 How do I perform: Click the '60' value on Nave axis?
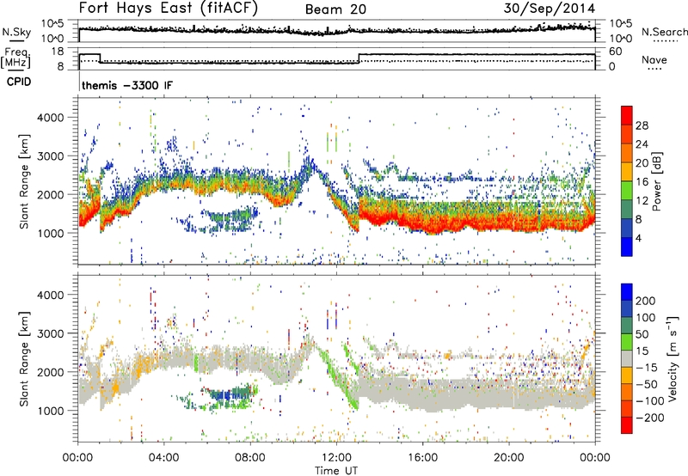[x=616, y=52]
